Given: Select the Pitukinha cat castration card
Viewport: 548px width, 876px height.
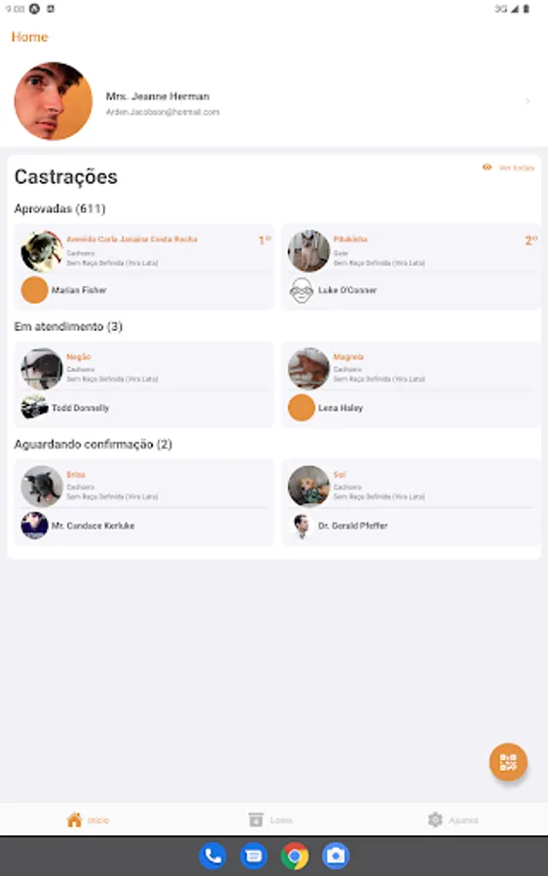Looking at the screenshot, I should pyautogui.click(x=411, y=267).
